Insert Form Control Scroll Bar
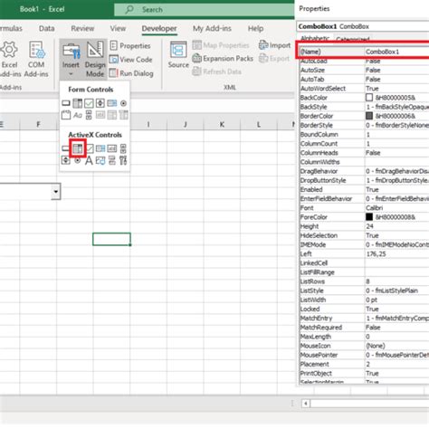 pyautogui.click(x=89, y=115)
